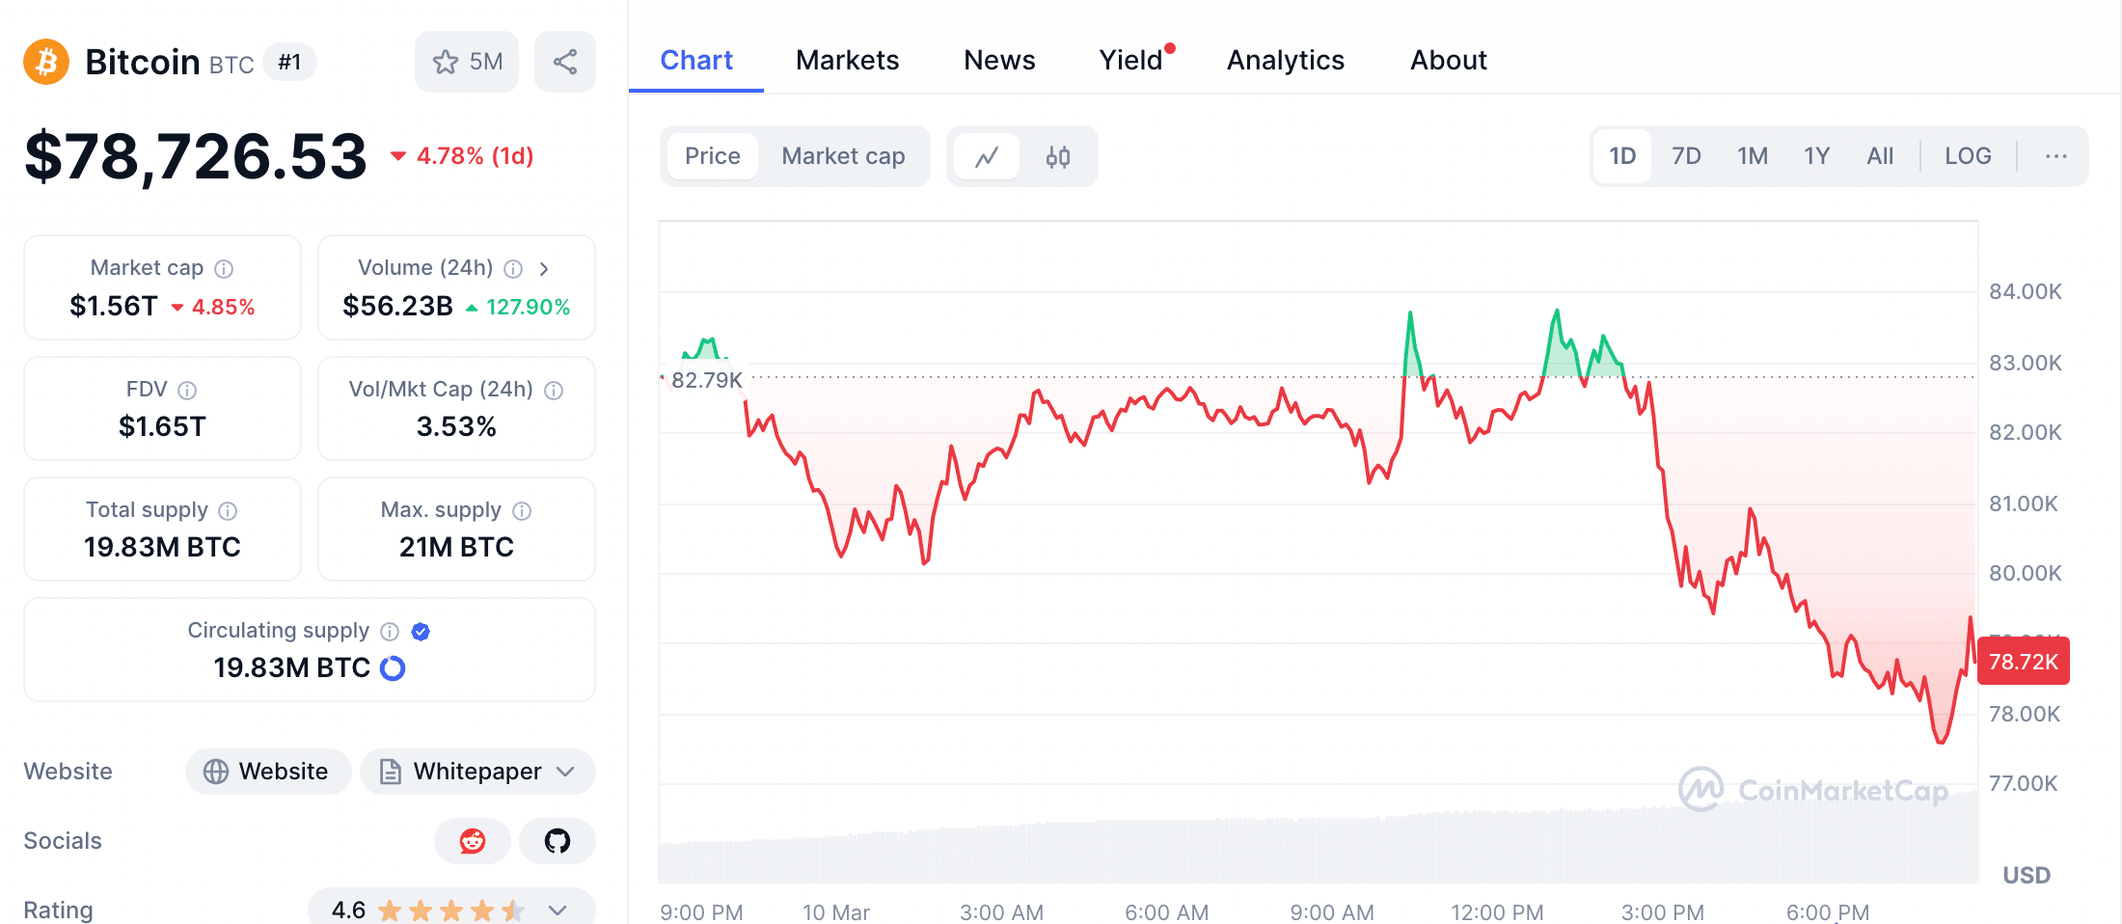Image resolution: width=2122 pixels, height=924 pixels.
Task: Click the 12:00 PM time axis label
Action: pyautogui.click(x=1497, y=911)
